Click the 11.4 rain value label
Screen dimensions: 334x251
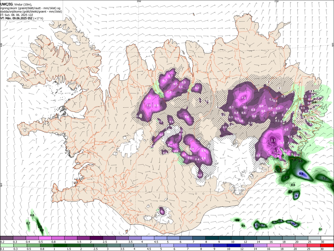[x=293, y=224]
